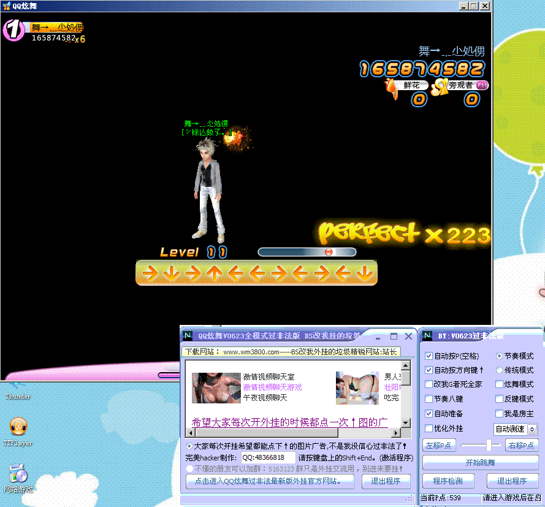Image resolution: width=545 pixels, height=507 pixels.
Task: Click the Perfect x223 combo text
Action: coord(405,234)
